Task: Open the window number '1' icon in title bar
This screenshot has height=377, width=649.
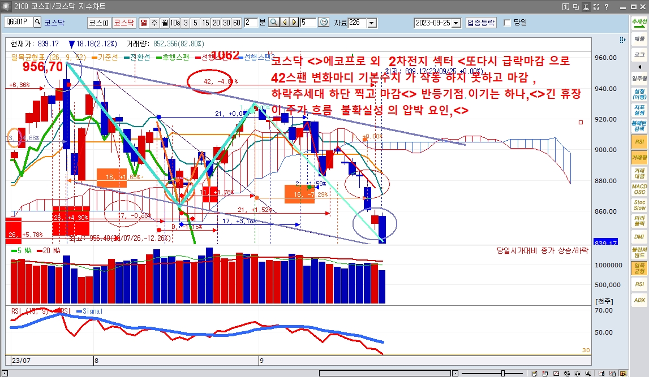Action: pyautogui.click(x=566, y=7)
